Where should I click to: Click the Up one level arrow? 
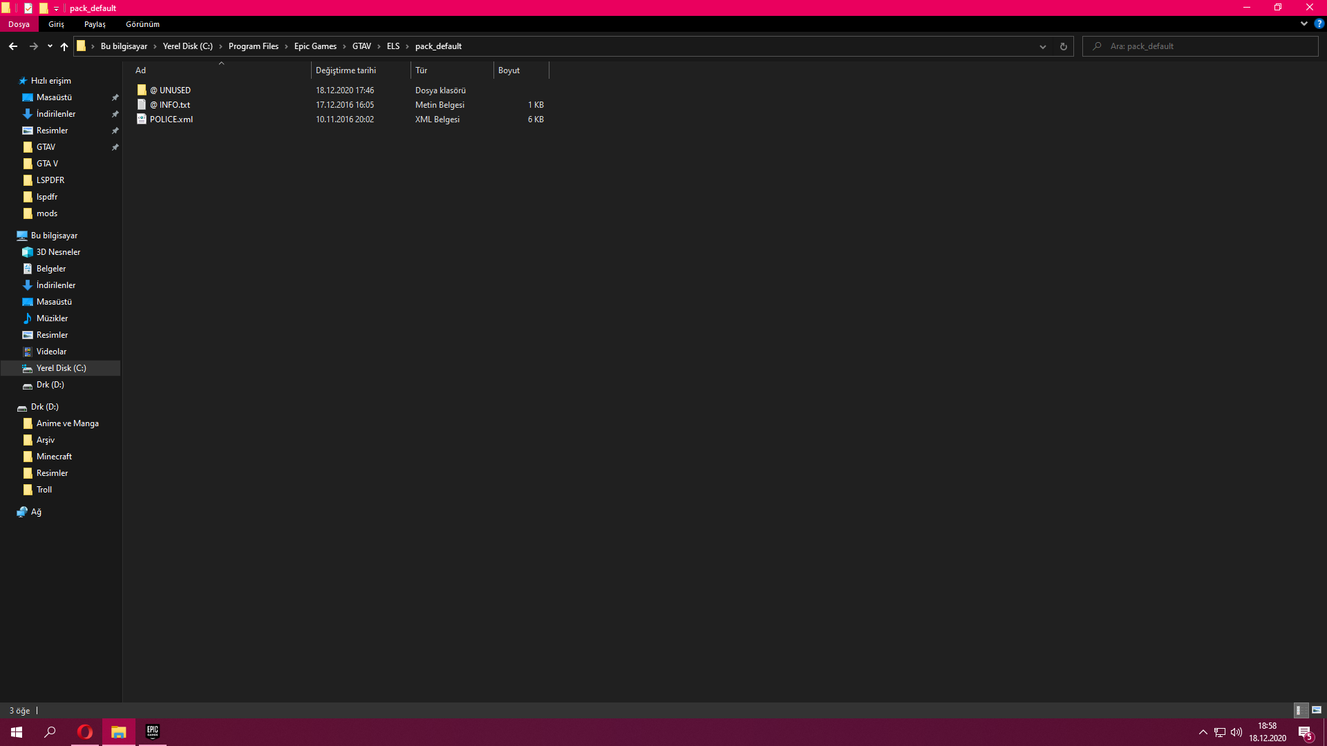(x=64, y=46)
